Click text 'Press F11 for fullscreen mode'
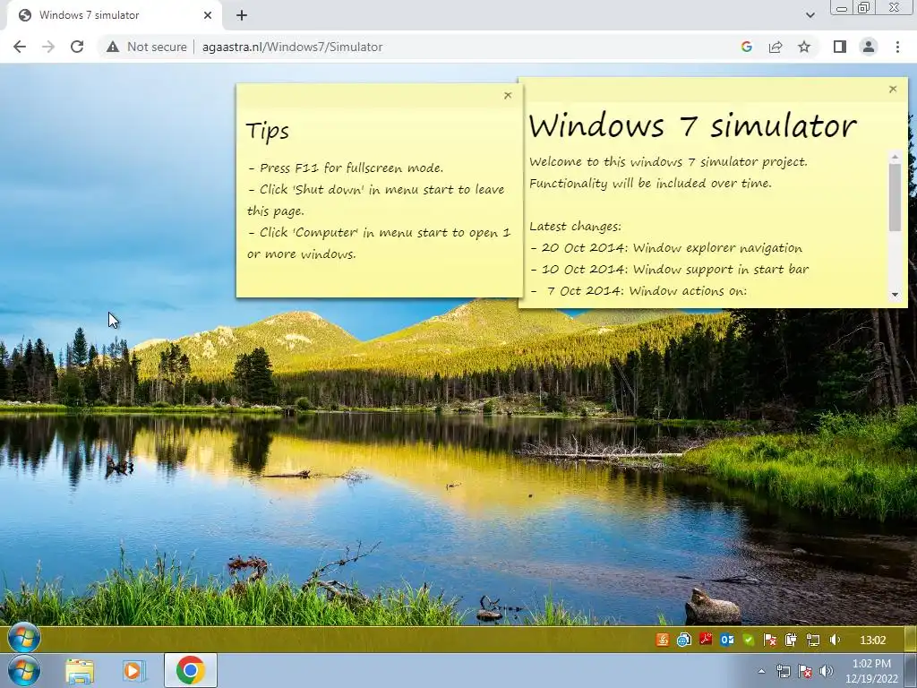This screenshot has height=688, width=917. [x=351, y=168]
